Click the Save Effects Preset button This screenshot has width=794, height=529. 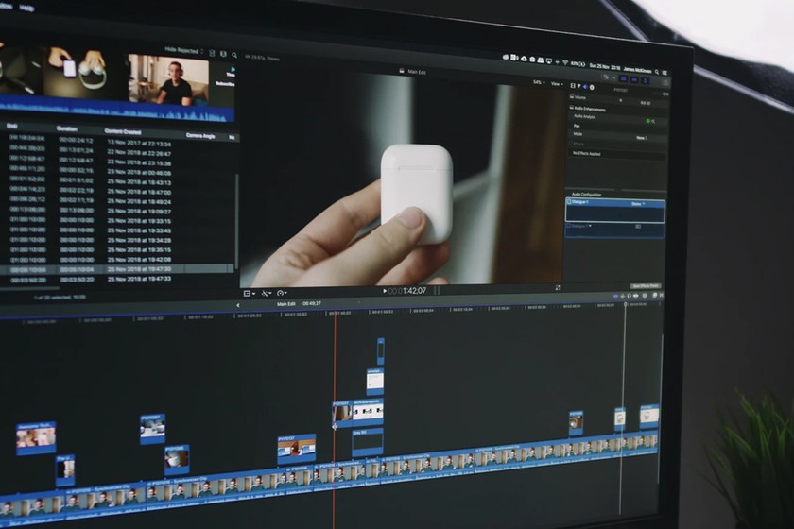tap(646, 286)
